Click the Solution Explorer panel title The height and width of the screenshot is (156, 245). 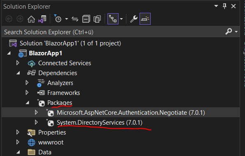point(27,7)
